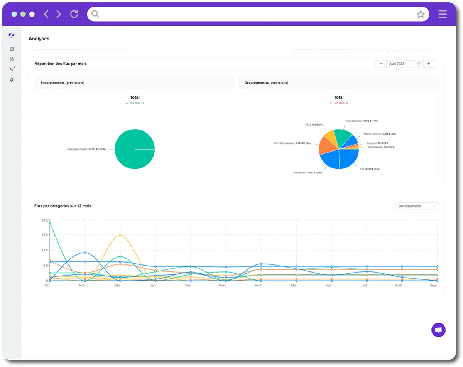Go to next month with plus button

pyautogui.click(x=429, y=64)
